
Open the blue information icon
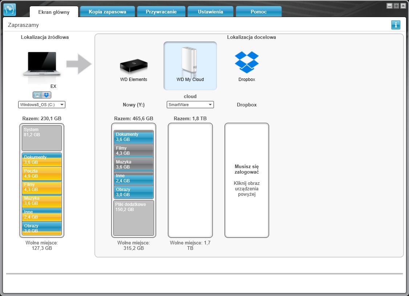click(x=396, y=25)
